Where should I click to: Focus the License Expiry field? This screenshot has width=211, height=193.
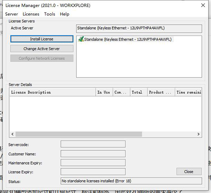point(93,172)
